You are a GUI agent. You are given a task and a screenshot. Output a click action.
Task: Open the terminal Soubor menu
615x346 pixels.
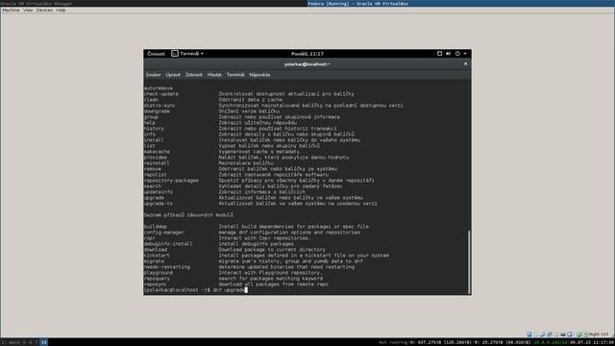coord(154,75)
